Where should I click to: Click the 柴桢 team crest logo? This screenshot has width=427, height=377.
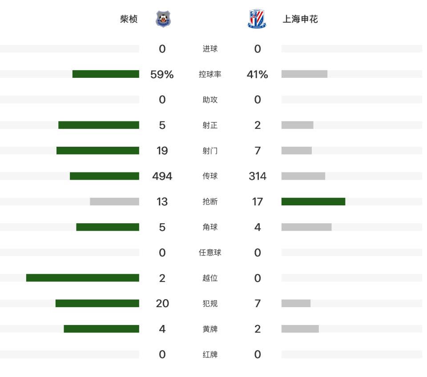pyautogui.click(x=163, y=19)
